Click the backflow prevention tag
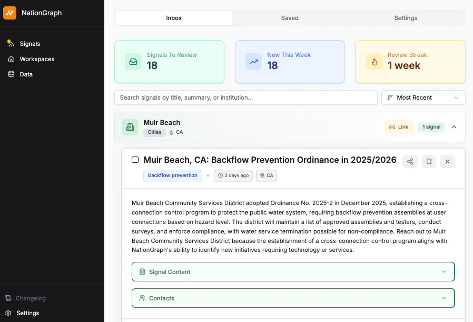Viewport: 473px width, 322px height. tap(173, 175)
